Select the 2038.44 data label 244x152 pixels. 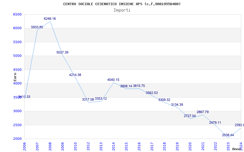point(228,135)
